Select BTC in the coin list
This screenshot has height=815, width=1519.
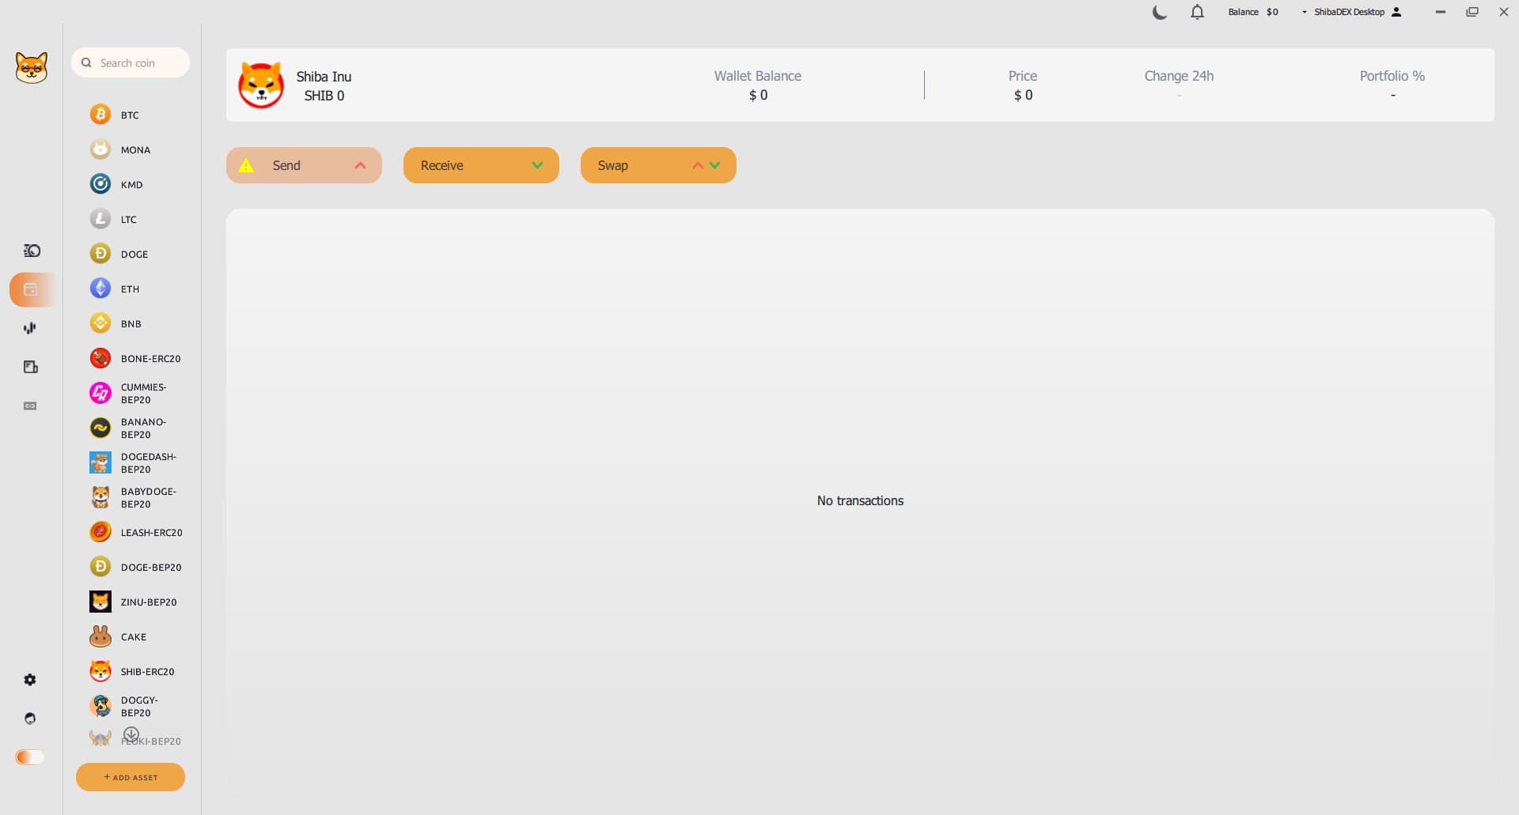coord(130,115)
